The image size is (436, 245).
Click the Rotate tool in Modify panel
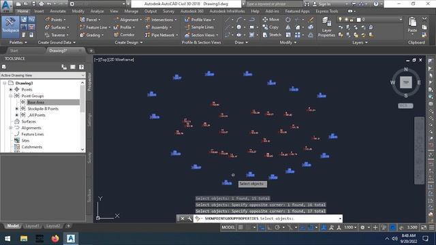[x=287, y=20]
